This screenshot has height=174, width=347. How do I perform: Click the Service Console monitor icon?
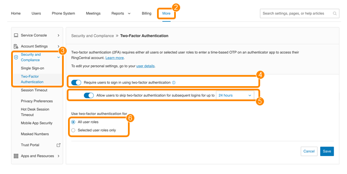click(16, 35)
